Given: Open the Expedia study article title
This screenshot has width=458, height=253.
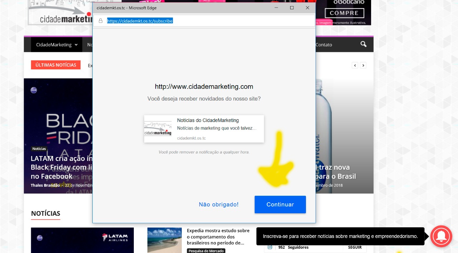Looking at the screenshot, I should coord(218,237).
